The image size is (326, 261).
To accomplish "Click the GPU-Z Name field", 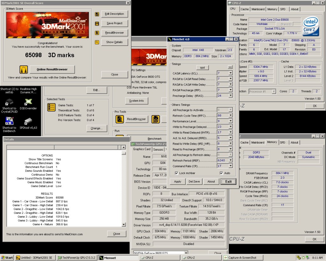I will point(160,156).
